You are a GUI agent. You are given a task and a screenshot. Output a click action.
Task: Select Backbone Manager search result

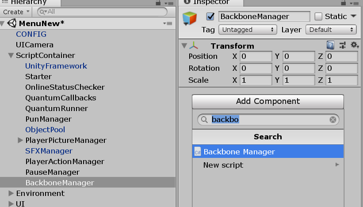pyautogui.click(x=268, y=152)
